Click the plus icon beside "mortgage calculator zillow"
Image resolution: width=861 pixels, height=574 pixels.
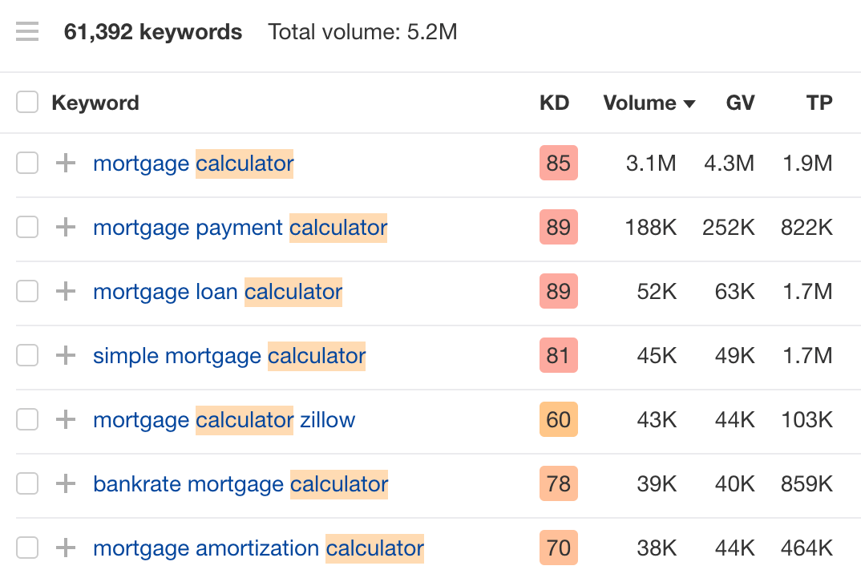(65, 419)
